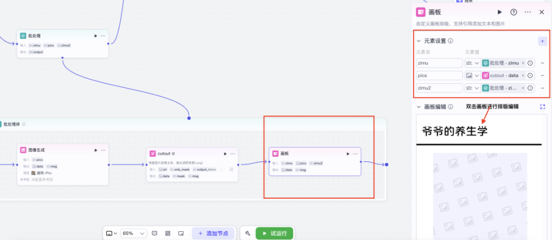Run the 画板 panel with play icon
The height and width of the screenshot is (240, 552).
pos(500,12)
